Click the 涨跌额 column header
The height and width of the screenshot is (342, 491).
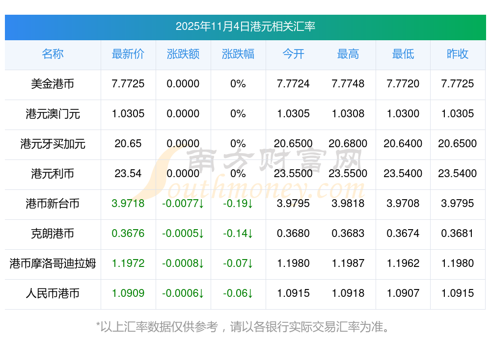click(x=183, y=54)
